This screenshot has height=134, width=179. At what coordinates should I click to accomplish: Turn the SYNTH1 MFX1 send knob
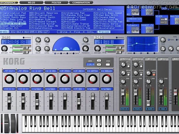coord(123,64)
